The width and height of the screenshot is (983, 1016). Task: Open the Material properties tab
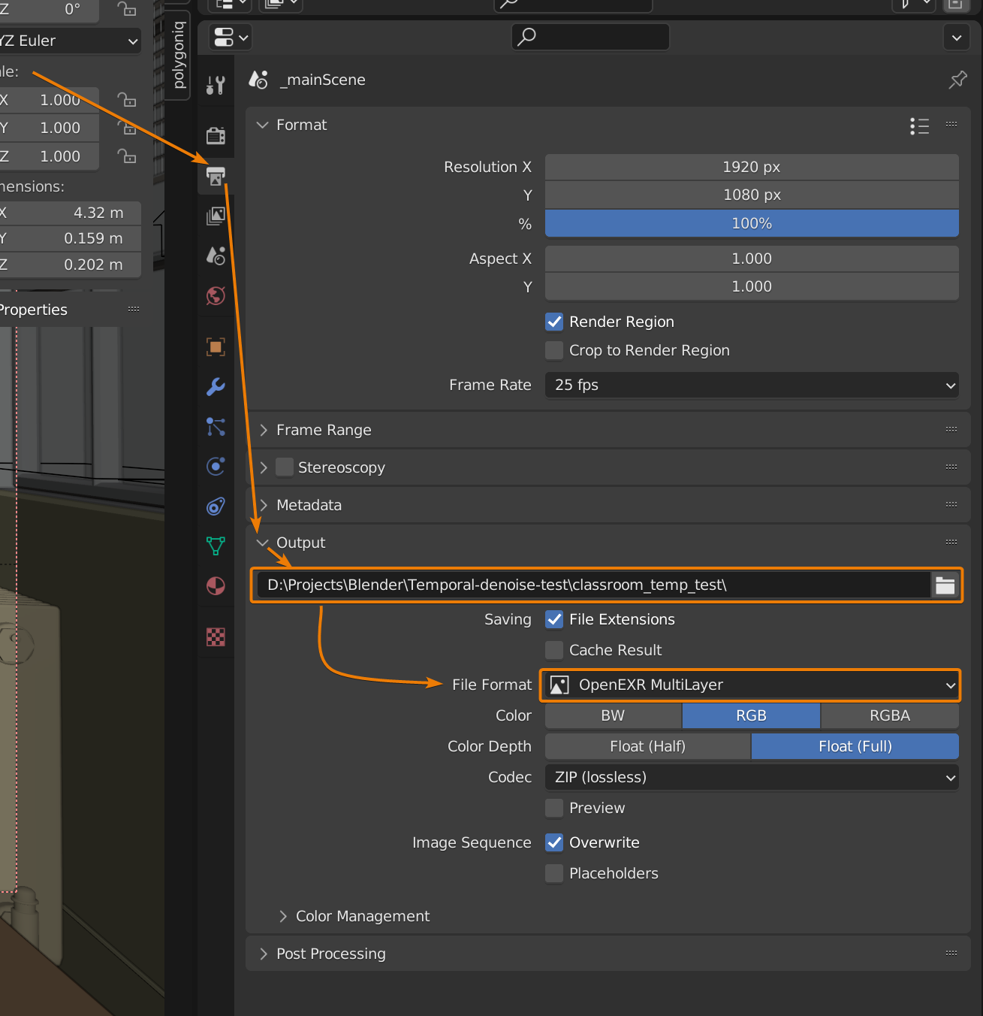(216, 586)
